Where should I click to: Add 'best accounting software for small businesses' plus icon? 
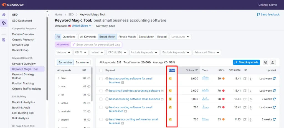point(107,107)
